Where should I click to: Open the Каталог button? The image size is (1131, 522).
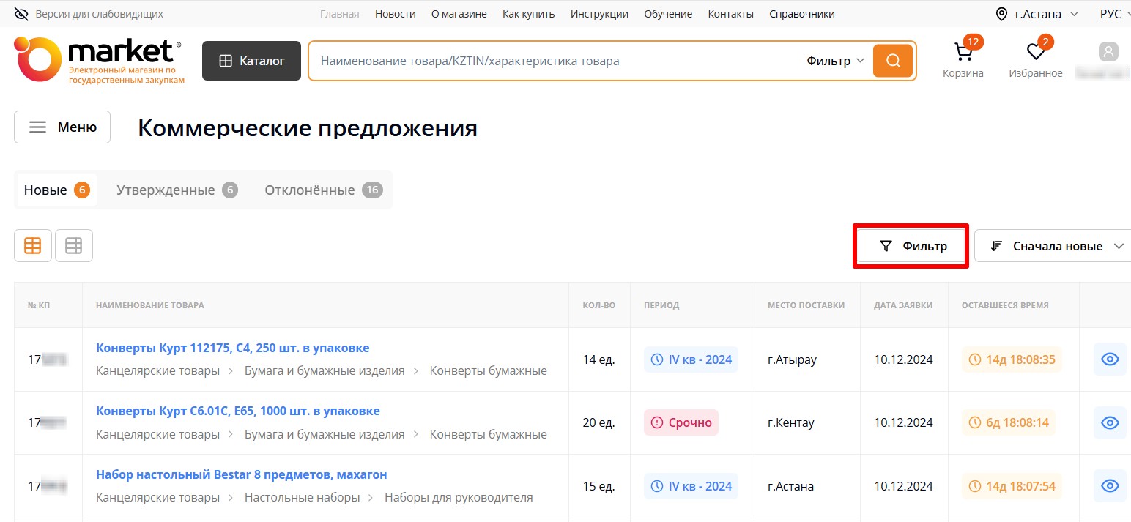[251, 61]
